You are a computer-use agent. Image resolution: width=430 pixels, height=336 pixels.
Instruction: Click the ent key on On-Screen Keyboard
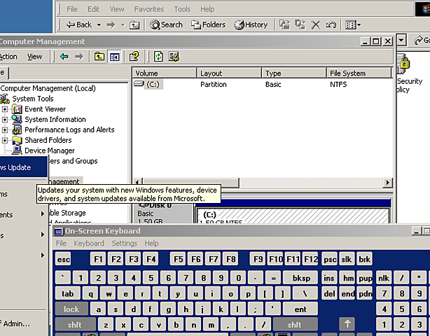coord(300,309)
